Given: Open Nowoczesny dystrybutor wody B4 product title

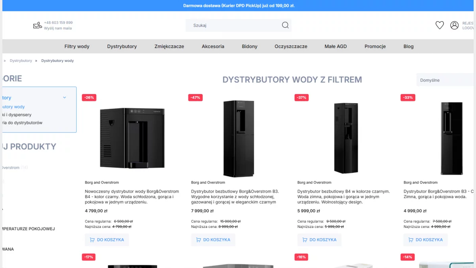Looking at the screenshot, I should pos(132,197).
